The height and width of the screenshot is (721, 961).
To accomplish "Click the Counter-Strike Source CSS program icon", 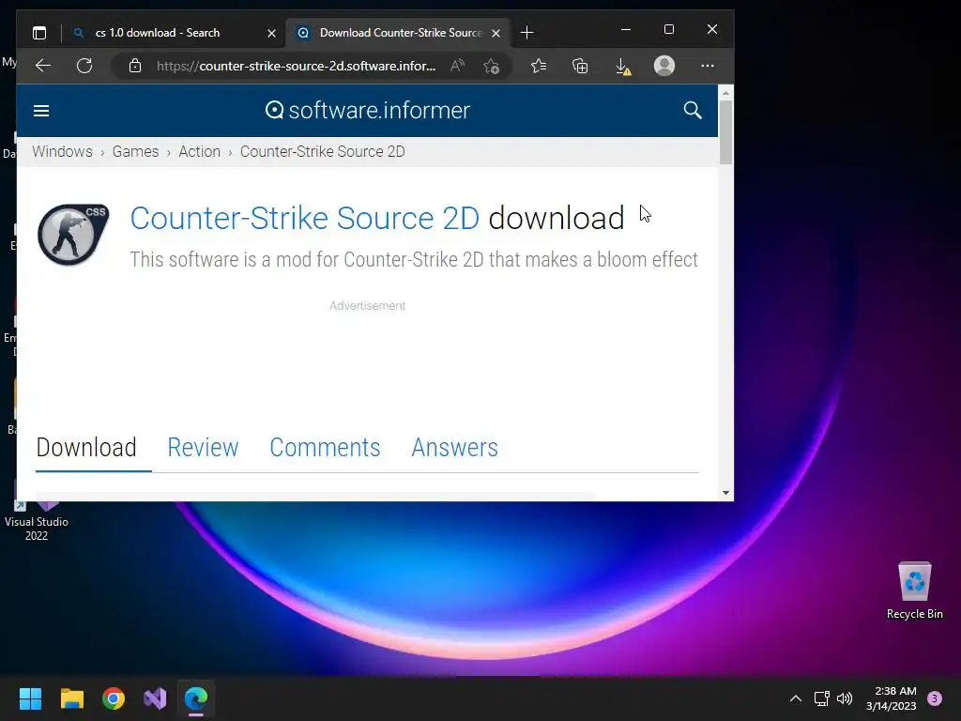I will coord(73,234).
